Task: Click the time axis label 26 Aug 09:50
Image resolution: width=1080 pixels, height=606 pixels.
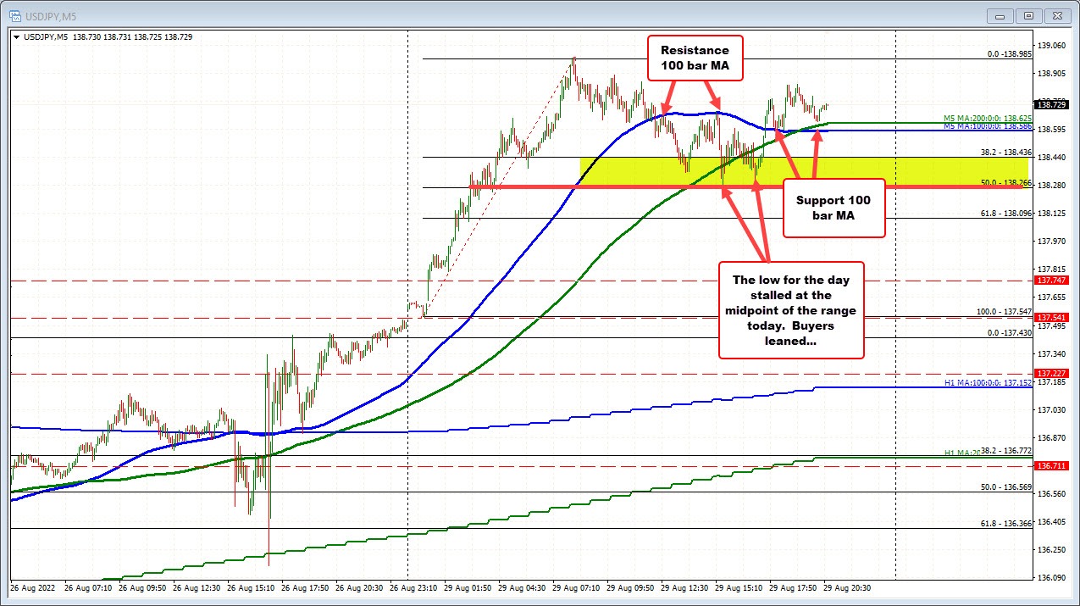Action: point(143,587)
